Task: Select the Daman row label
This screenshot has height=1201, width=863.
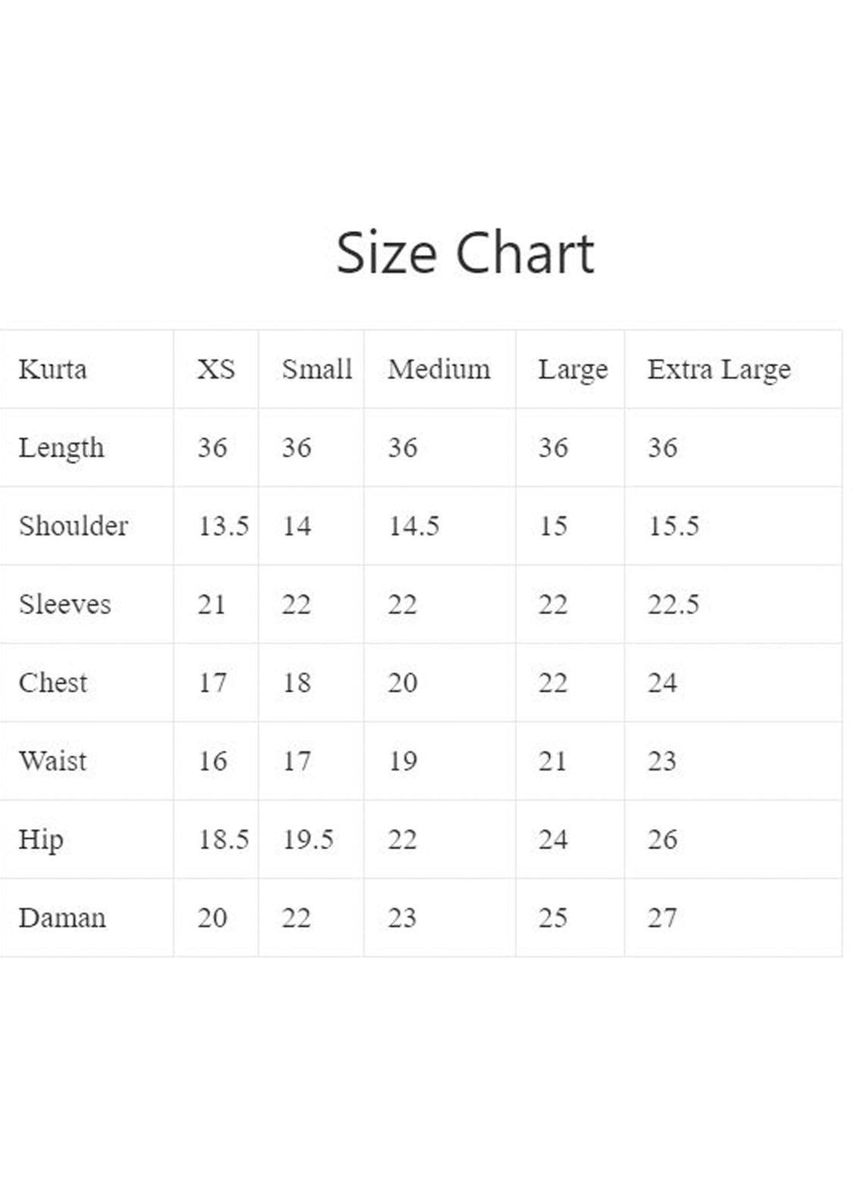Action: tap(62, 917)
